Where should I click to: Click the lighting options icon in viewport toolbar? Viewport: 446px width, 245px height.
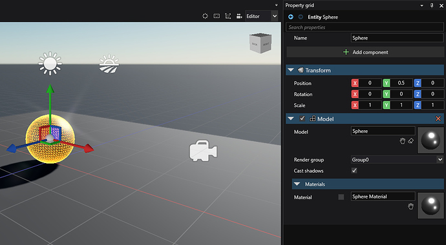pyautogui.click(x=205, y=16)
